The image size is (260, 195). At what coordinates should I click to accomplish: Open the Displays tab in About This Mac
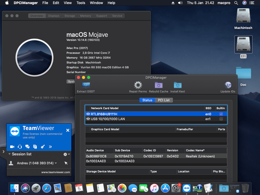[x=54, y=16]
